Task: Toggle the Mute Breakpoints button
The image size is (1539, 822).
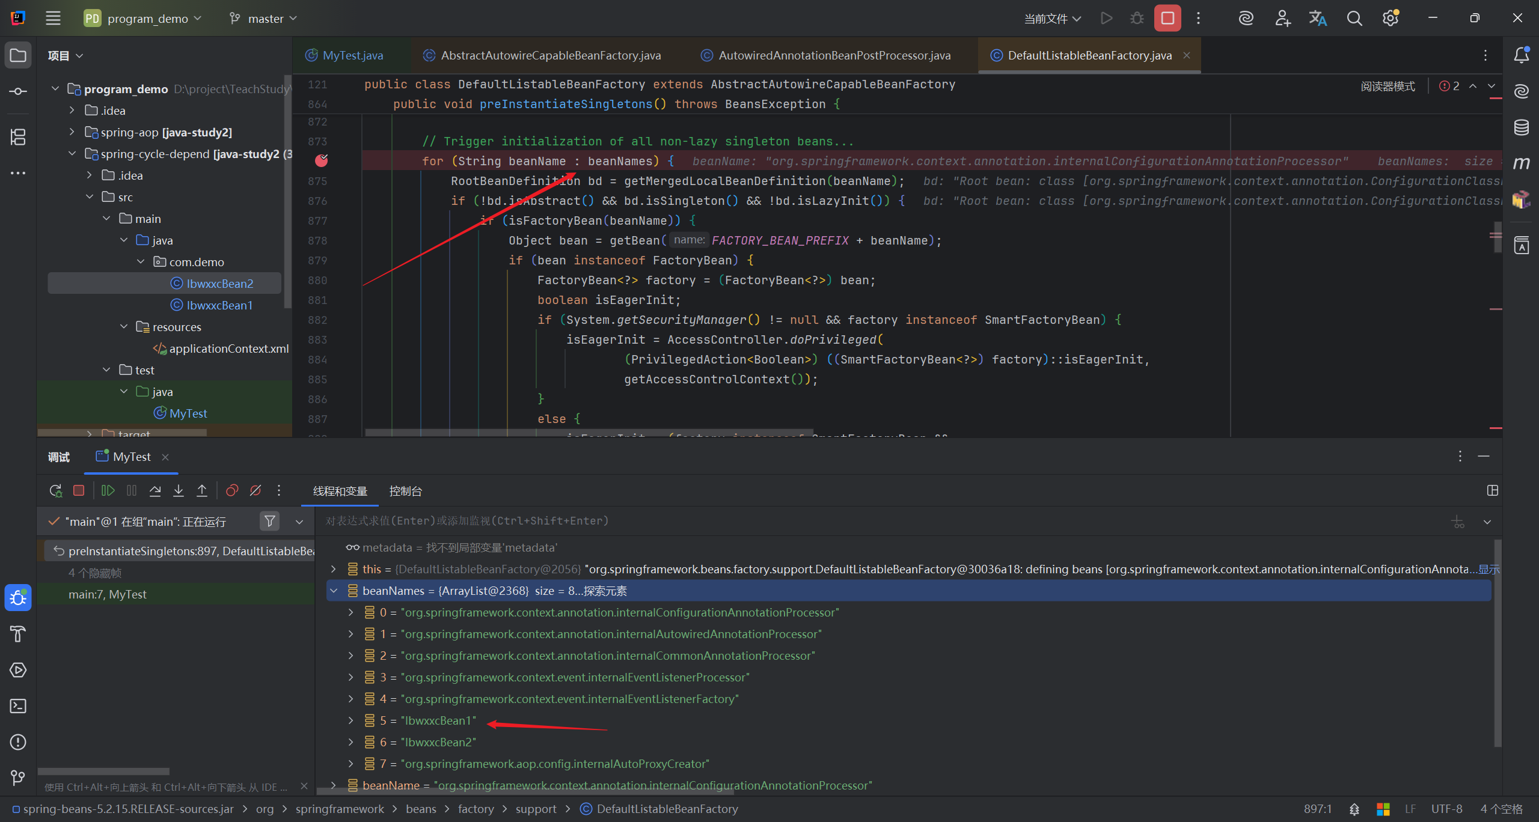Action: click(x=255, y=490)
